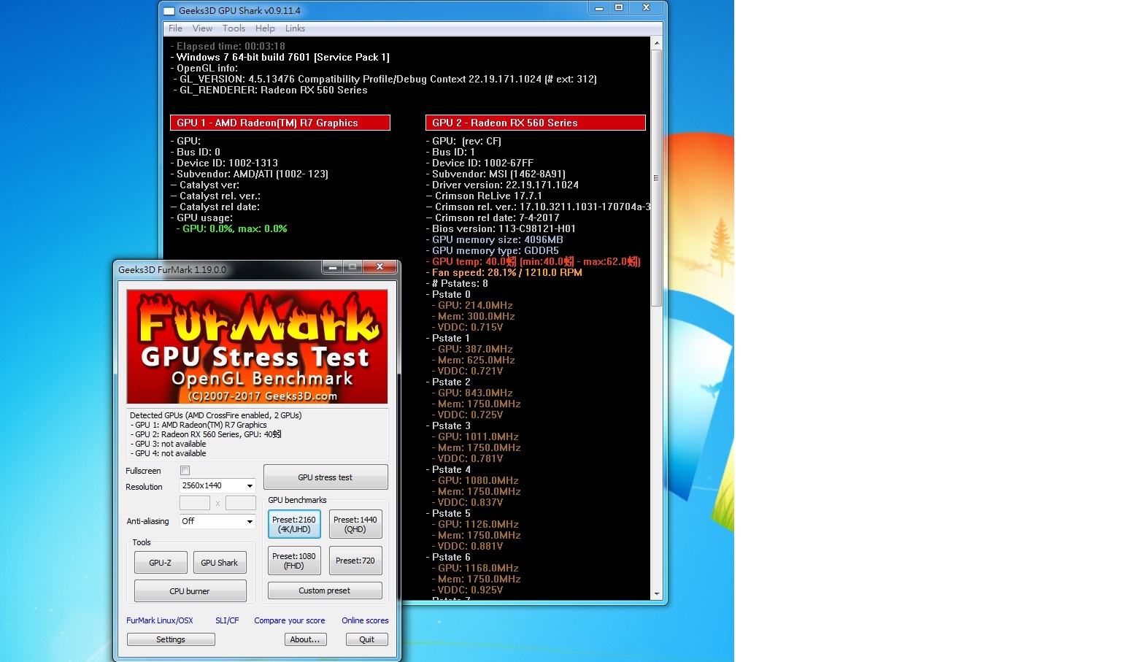Viewport: 1121px width, 662px height.
Task: Select the GPU 2 - Radeon RX 560 Series header
Action: click(x=536, y=123)
